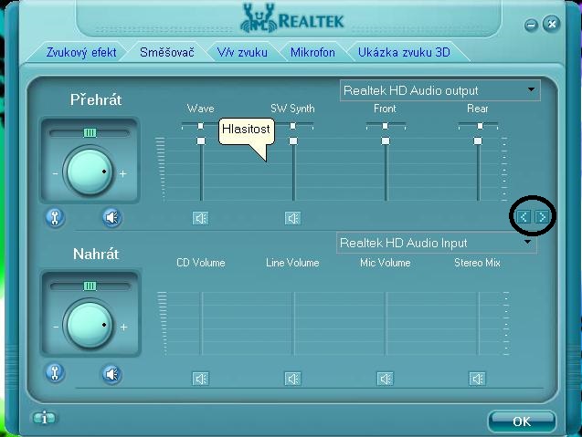The width and height of the screenshot is (582, 437).
Task: Click the CD Volume label
Action: coord(201,263)
